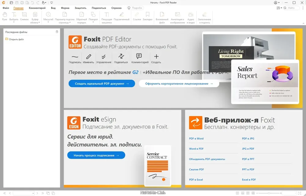This screenshot has height=196, width=306.
Task: Click the Подробн tell-me search box
Action: point(135,8)
